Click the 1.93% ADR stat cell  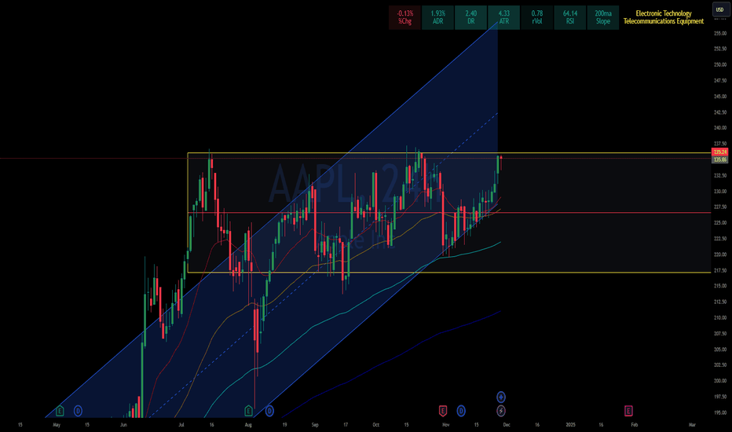[x=438, y=18]
